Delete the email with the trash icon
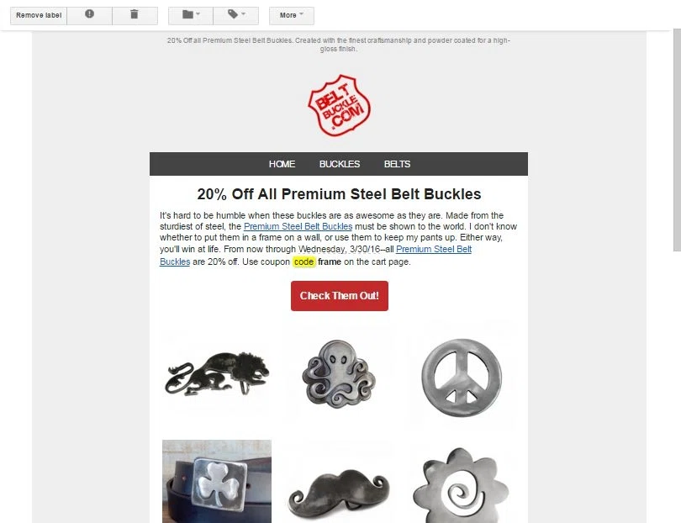Image resolution: width=681 pixels, height=523 pixels. click(x=135, y=15)
